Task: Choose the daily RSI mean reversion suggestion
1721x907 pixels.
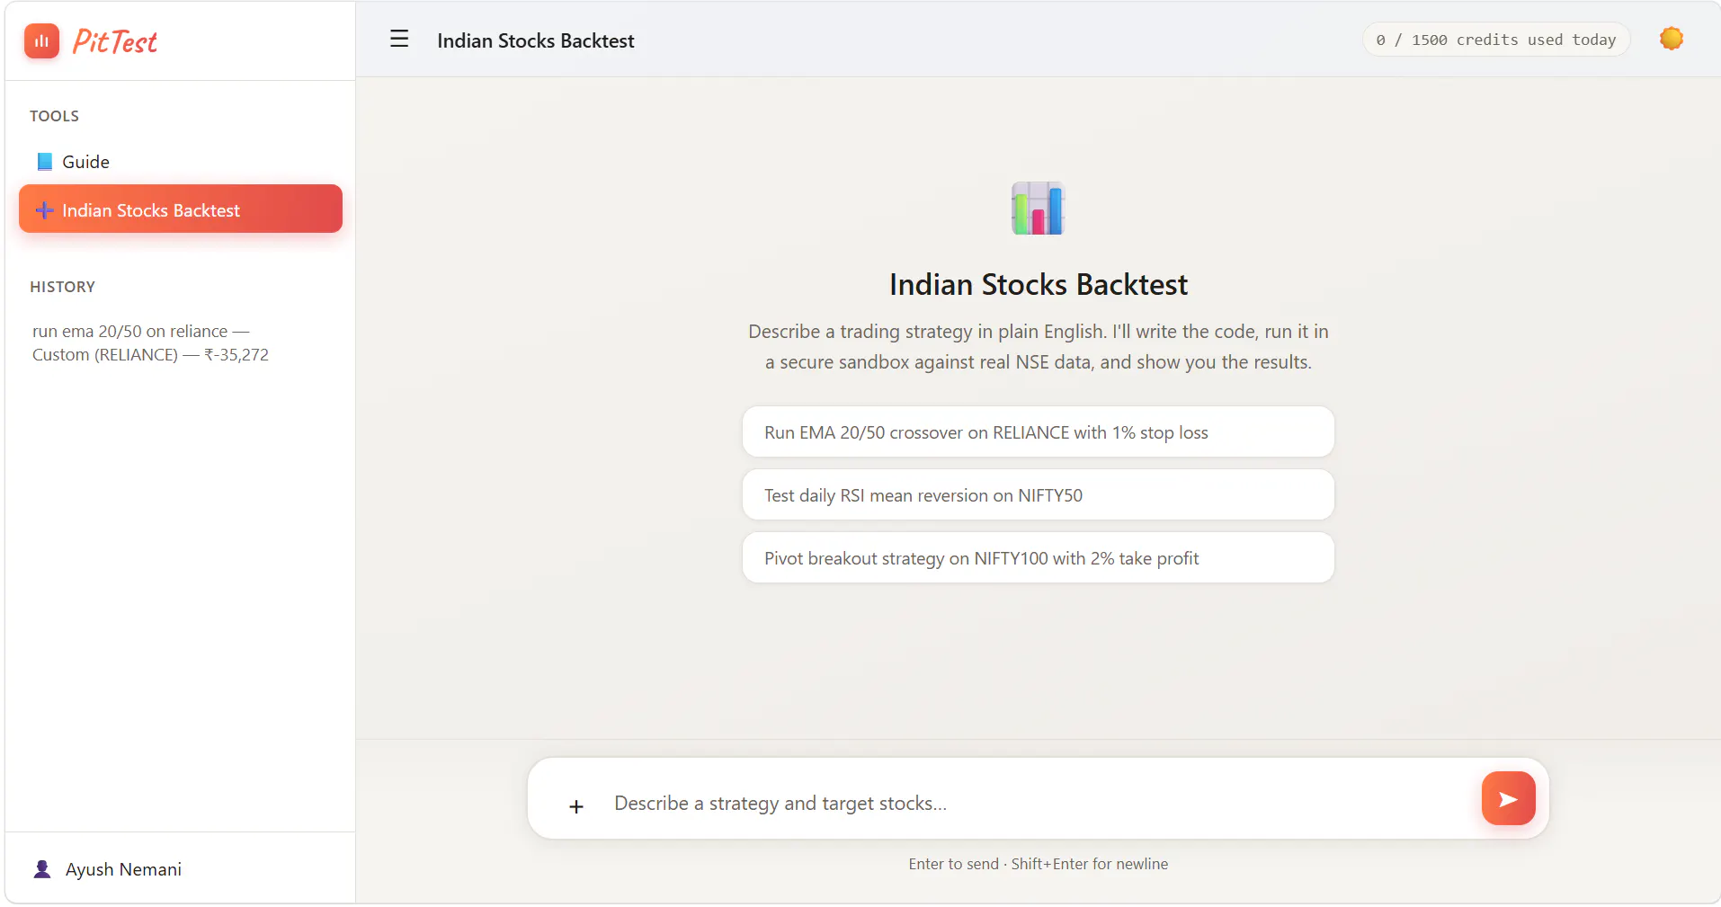Action: tap(1039, 495)
